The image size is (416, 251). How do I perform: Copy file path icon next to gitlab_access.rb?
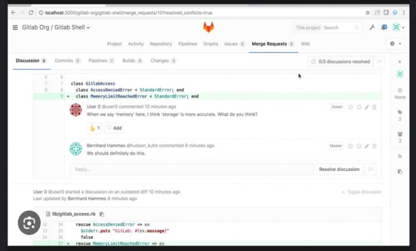tap(102, 214)
